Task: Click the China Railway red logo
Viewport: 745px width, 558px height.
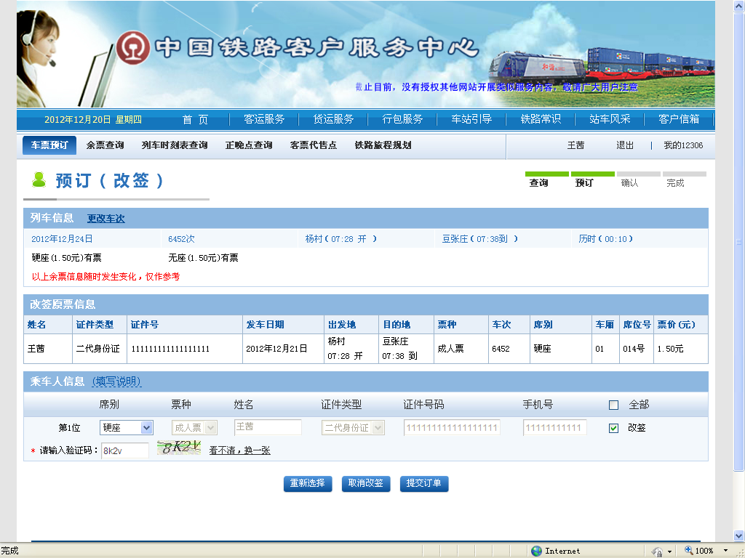Action: tap(134, 48)
